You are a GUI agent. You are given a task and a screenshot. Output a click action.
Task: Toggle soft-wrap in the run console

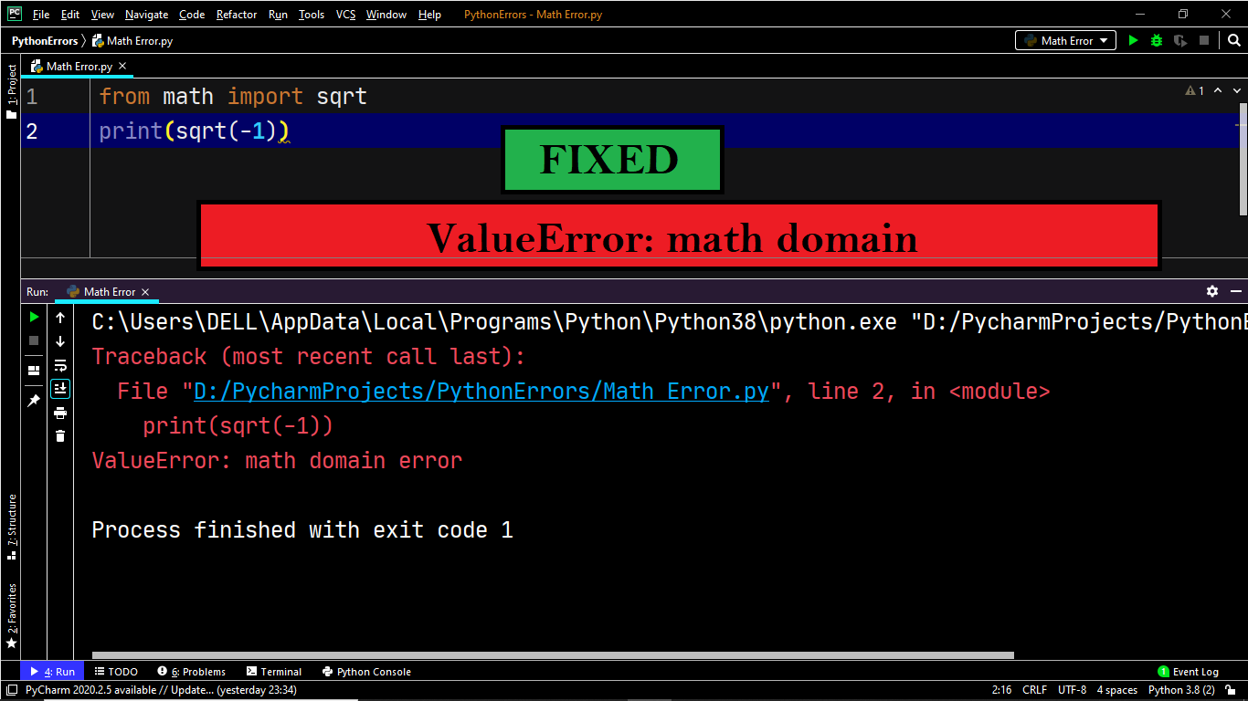pyautogui.click(x=60, y=365)
